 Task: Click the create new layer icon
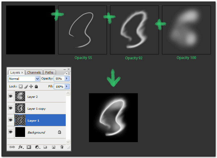pyautogui.click(x=53, y=147)
